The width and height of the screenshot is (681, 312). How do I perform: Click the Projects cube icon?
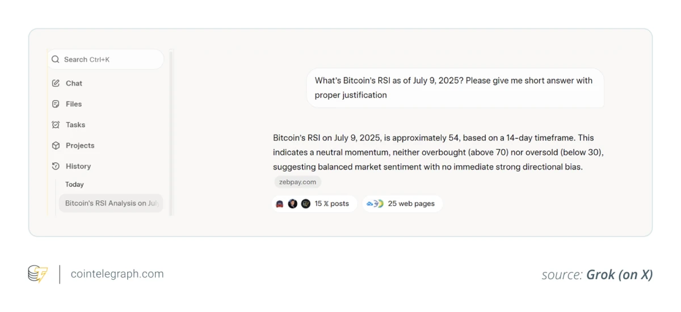point(56,146)
